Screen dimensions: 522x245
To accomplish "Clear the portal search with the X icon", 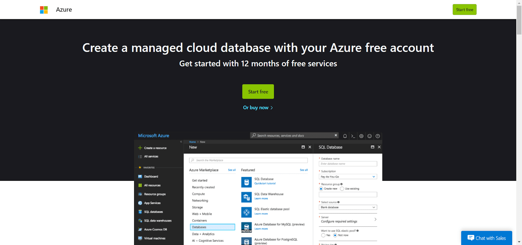I will [x=336, y=135].
